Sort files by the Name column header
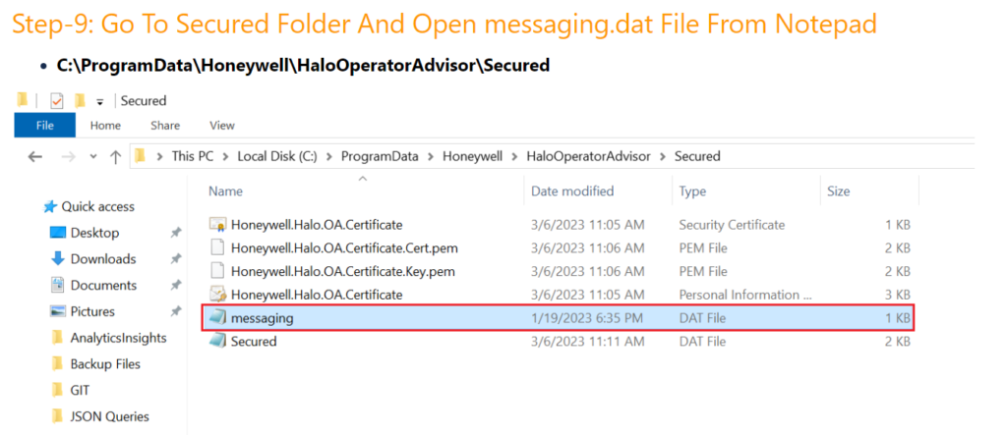The width and height of the screenshot is (1007, 435). click(225, 190)
